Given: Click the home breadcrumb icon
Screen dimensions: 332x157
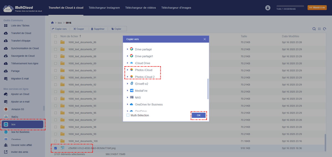Looking at the screenshot, I should (x=53, y=23).
